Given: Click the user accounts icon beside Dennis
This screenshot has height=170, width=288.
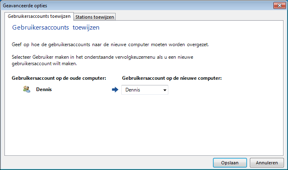Looking at the screenshot, I should click(27, 89).
